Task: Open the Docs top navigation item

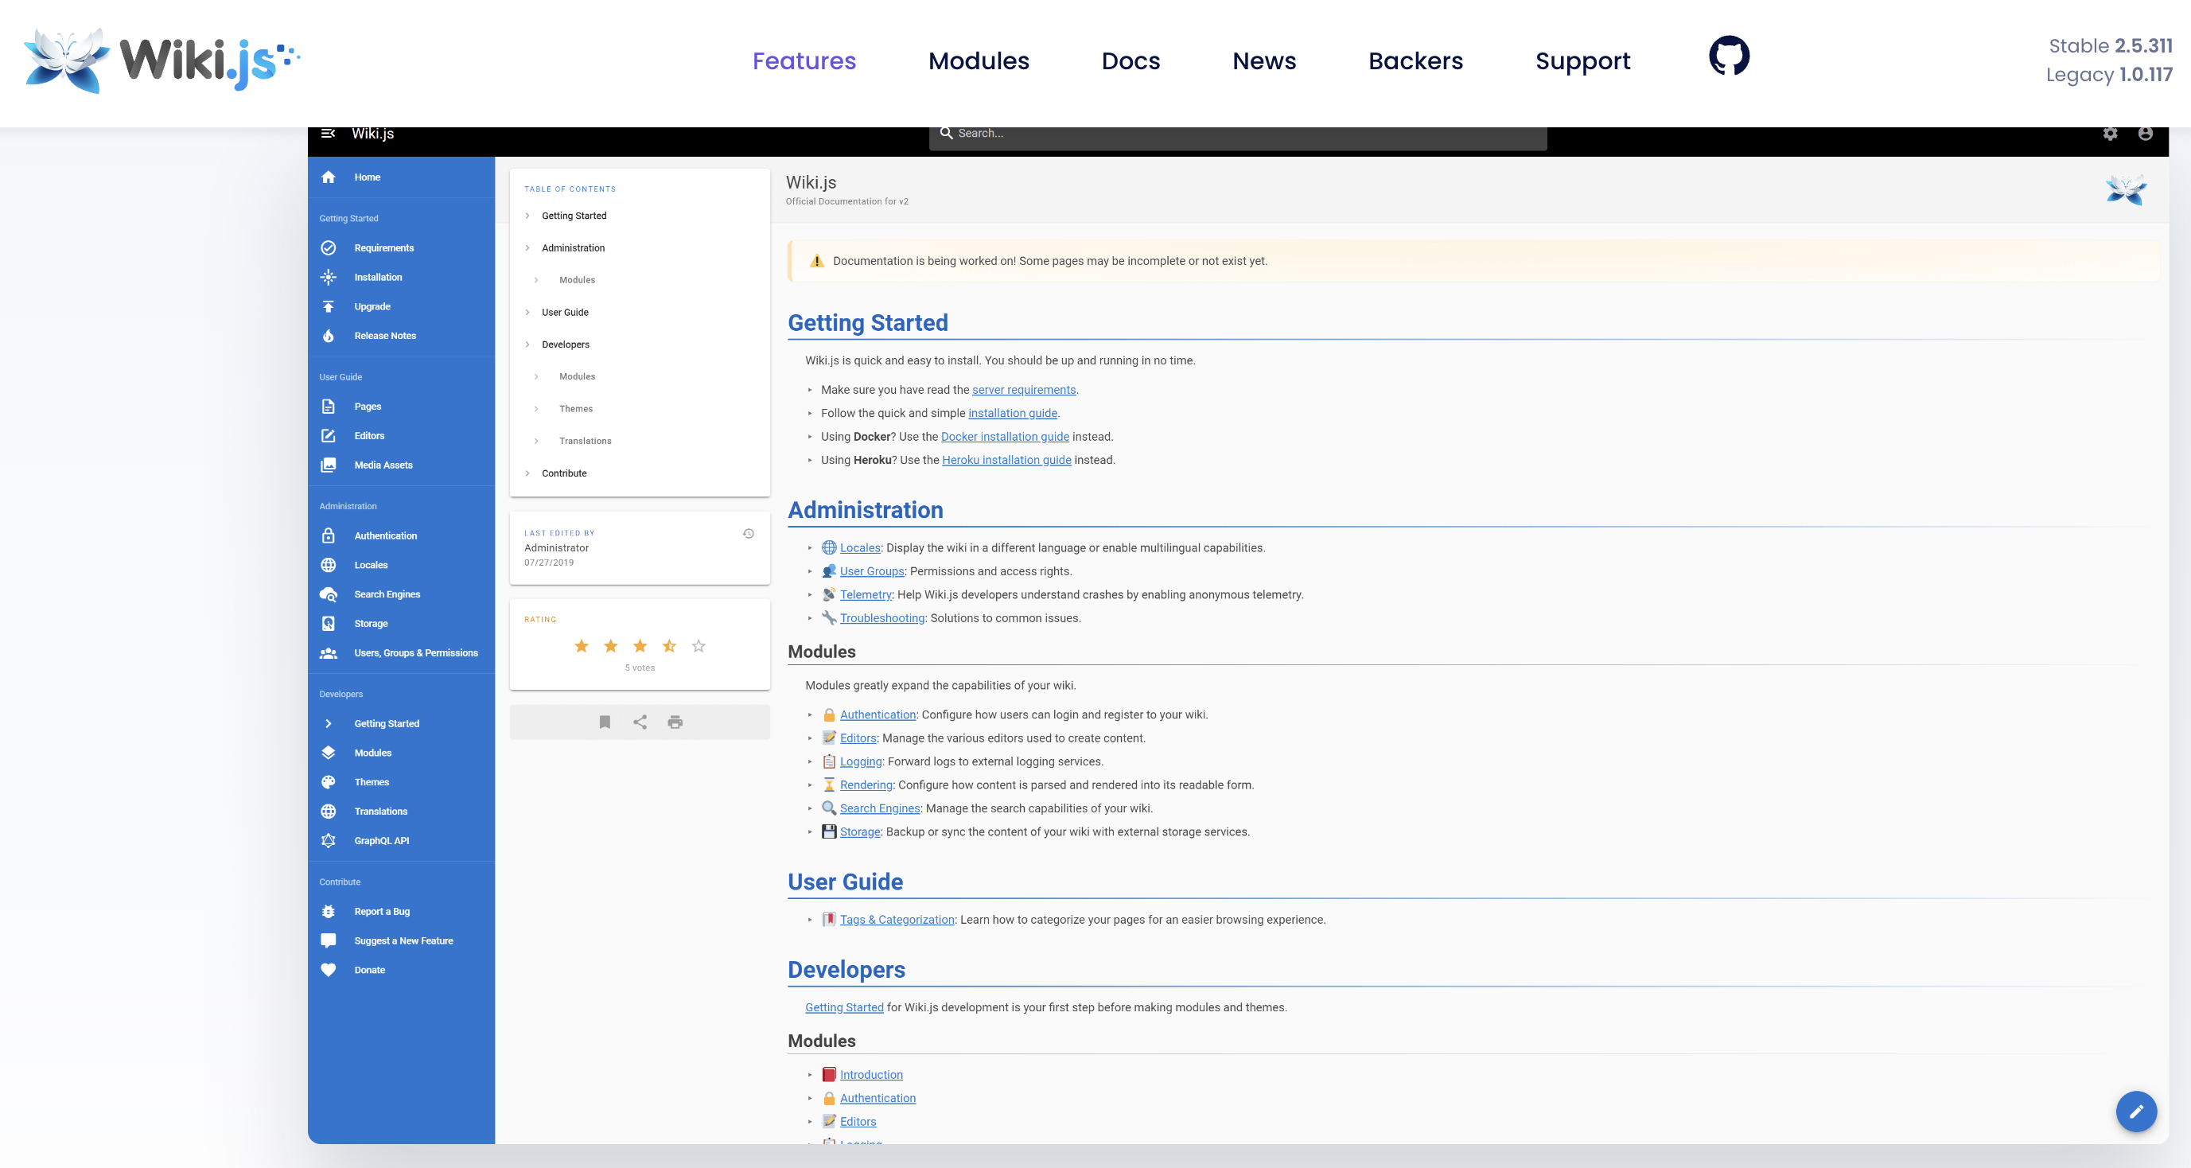Action: click(1130, 61)
